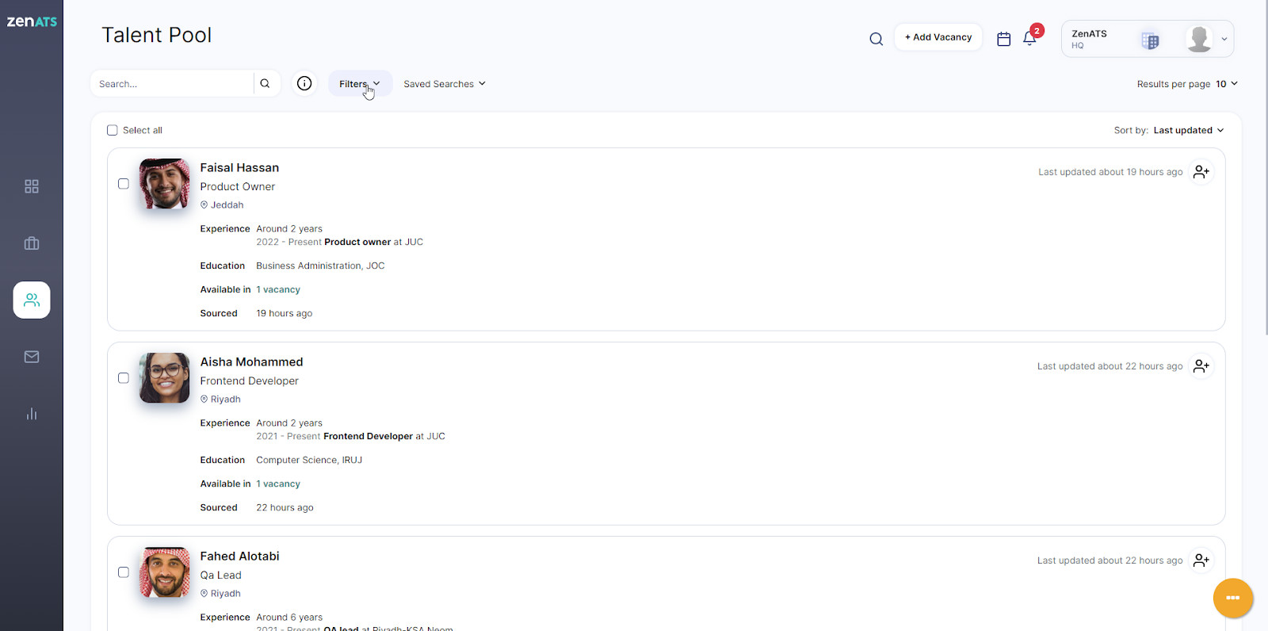This screenshot has width=1268, height=631.
Task: Click the Product Owner job title
Action: click(238, 186)
